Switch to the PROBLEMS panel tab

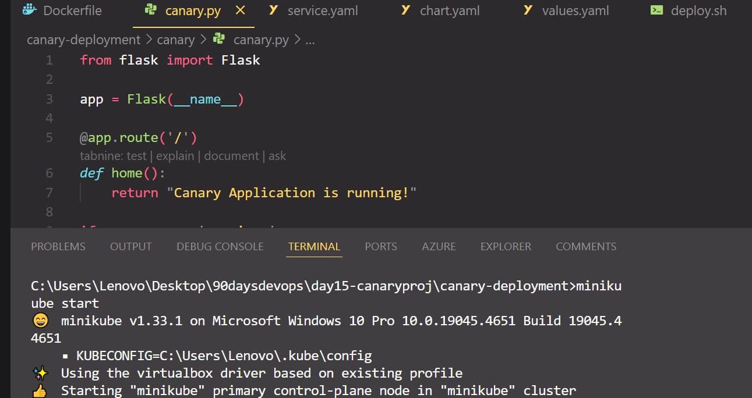click(58, 247)
